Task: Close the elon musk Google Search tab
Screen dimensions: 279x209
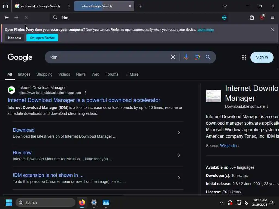Action: tap(68, 6)
